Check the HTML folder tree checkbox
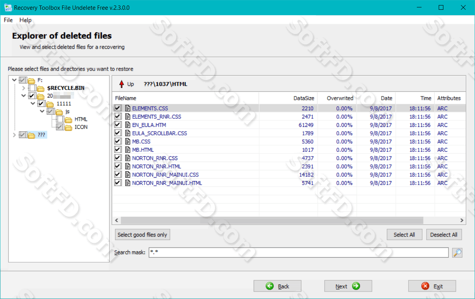 click(60, 119)
